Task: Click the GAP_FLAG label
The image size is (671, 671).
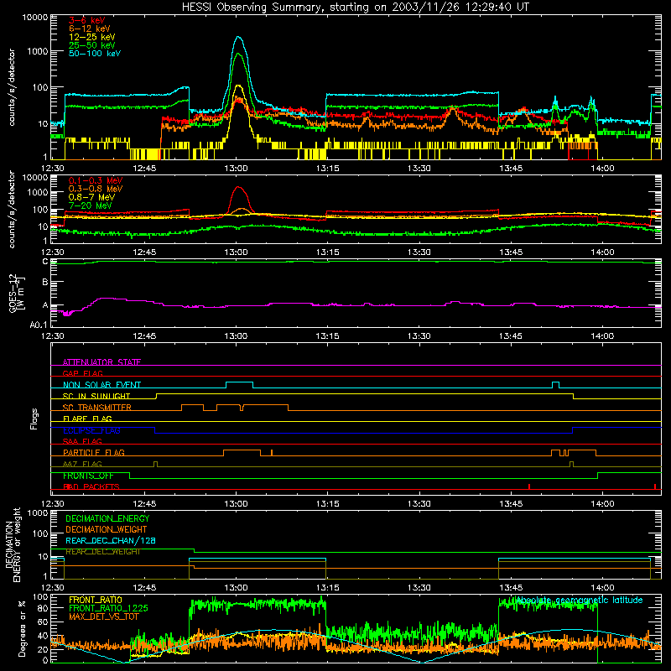Action: pos(82,373)
